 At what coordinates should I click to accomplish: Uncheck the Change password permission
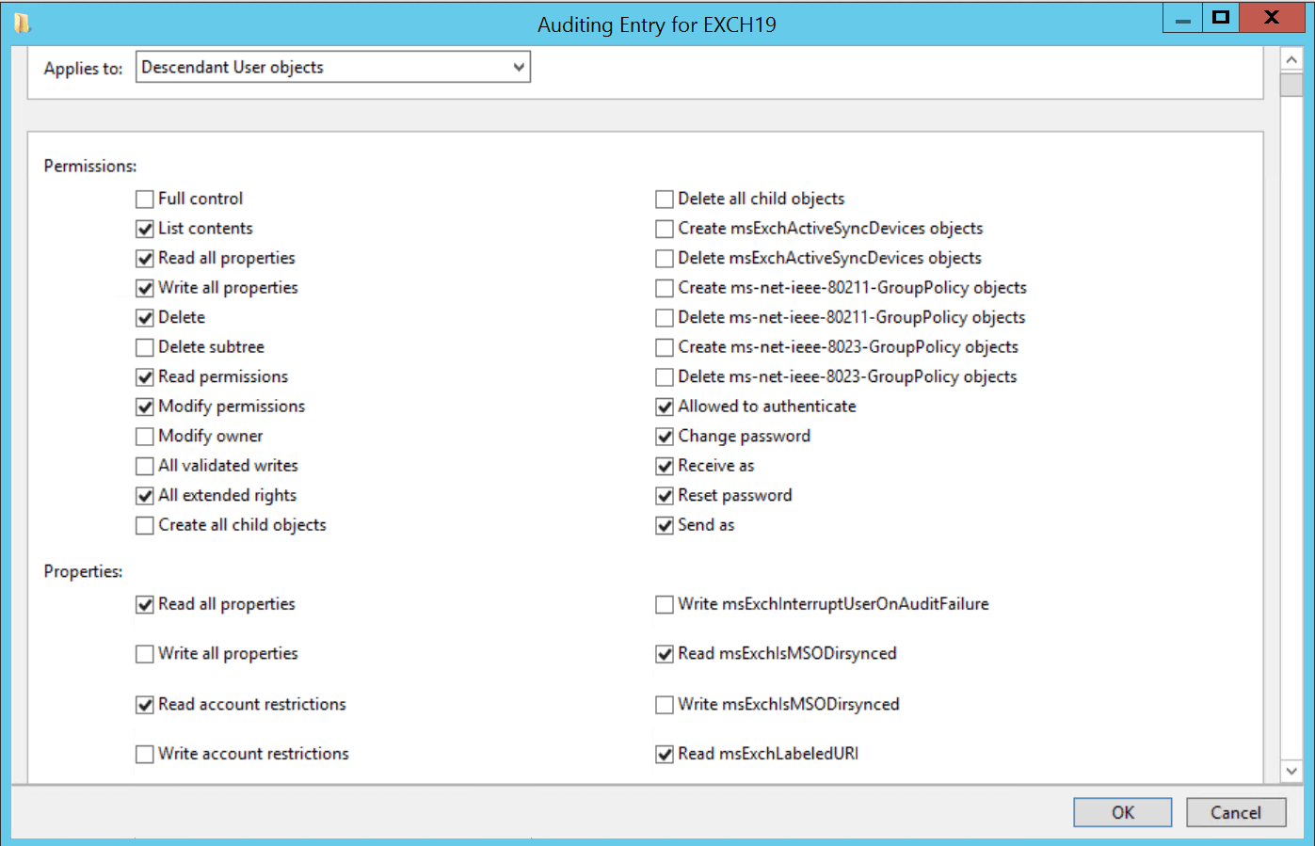[664, 436]
